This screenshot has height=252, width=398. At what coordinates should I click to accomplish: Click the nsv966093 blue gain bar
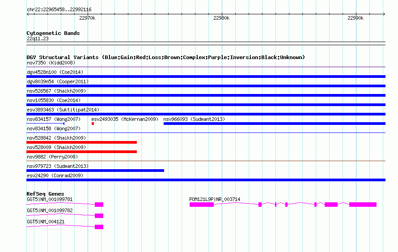[275, 124]
